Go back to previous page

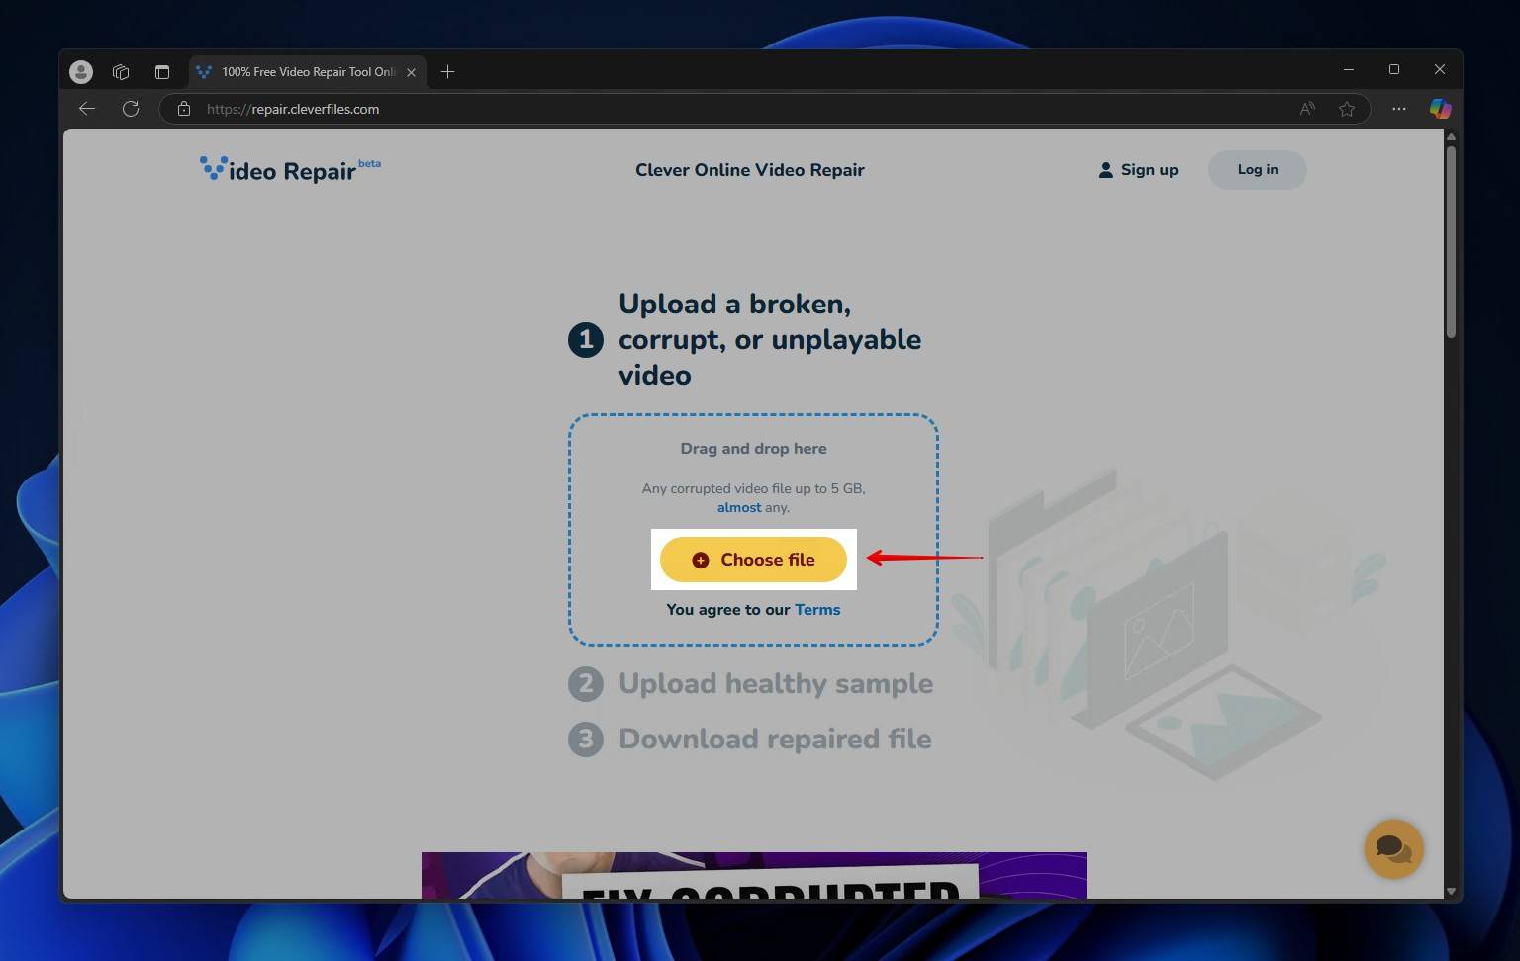point(87,109)
